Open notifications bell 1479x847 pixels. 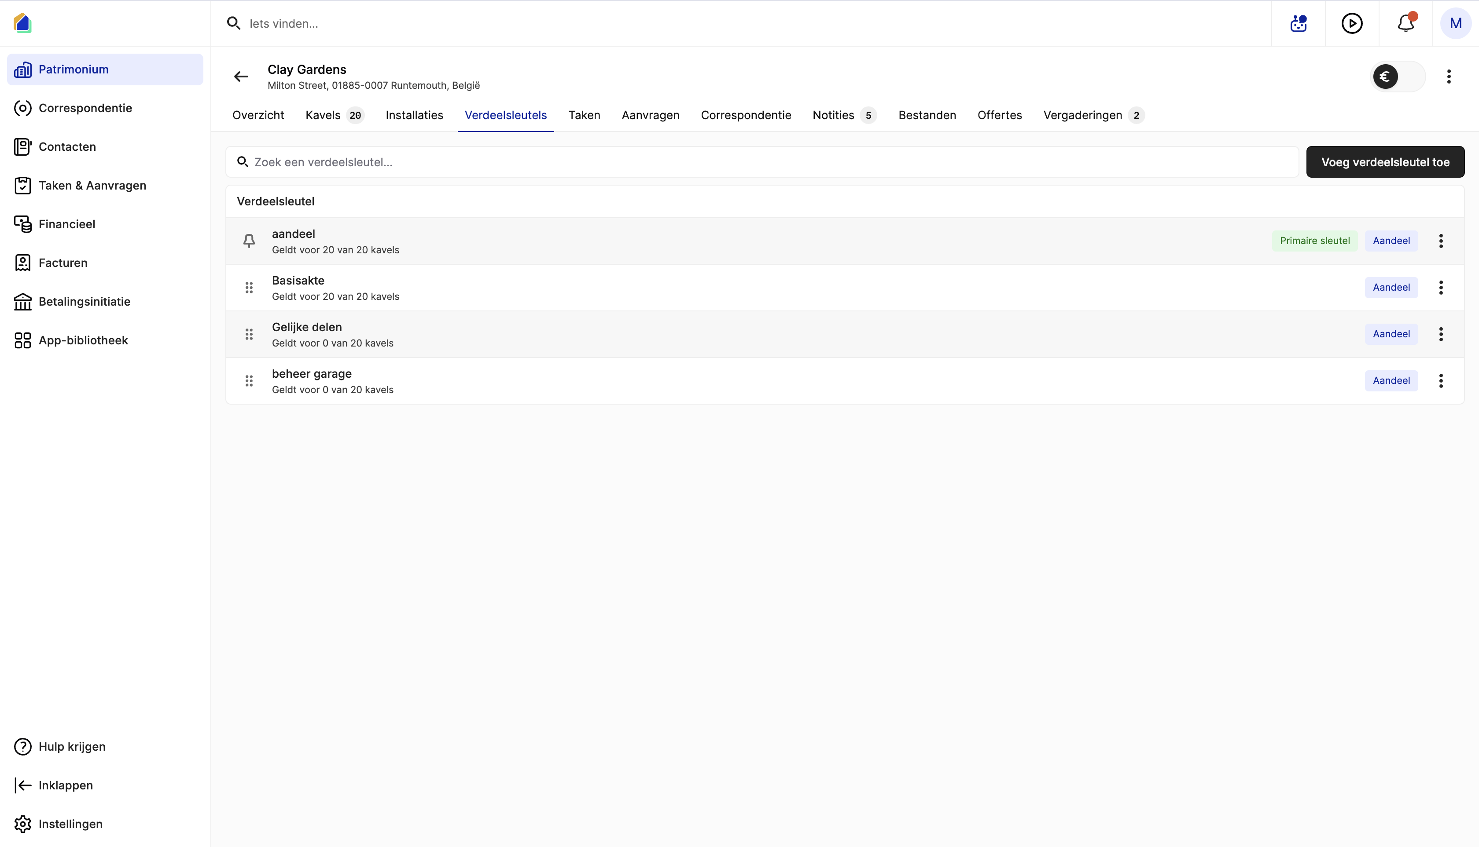1406,23
